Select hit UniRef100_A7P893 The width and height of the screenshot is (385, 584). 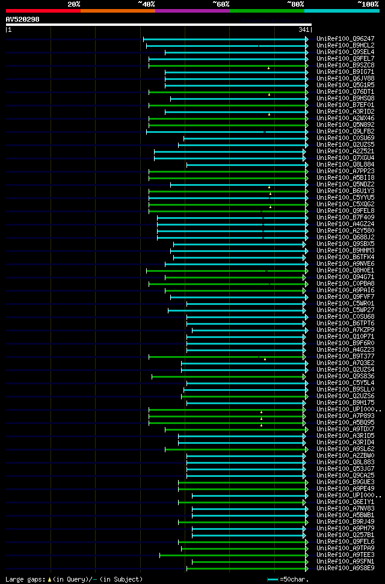pos(345,416)
